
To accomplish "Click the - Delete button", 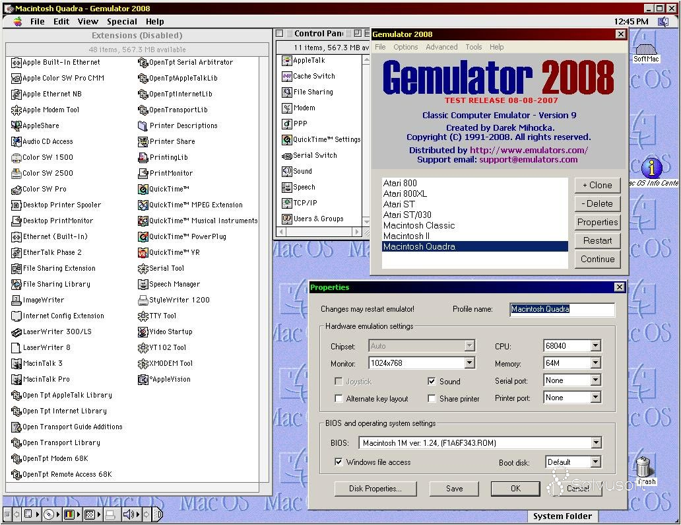I will pyautogui.click(x=598, y=204).
